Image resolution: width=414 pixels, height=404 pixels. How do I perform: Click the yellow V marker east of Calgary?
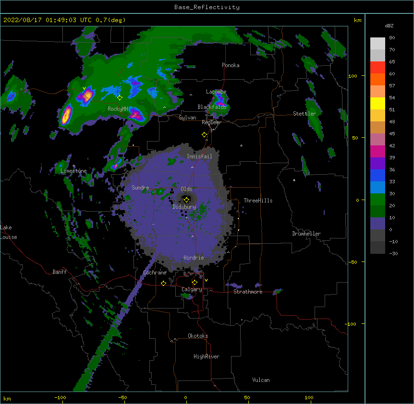pyautogui.click(x=206, y=280)
